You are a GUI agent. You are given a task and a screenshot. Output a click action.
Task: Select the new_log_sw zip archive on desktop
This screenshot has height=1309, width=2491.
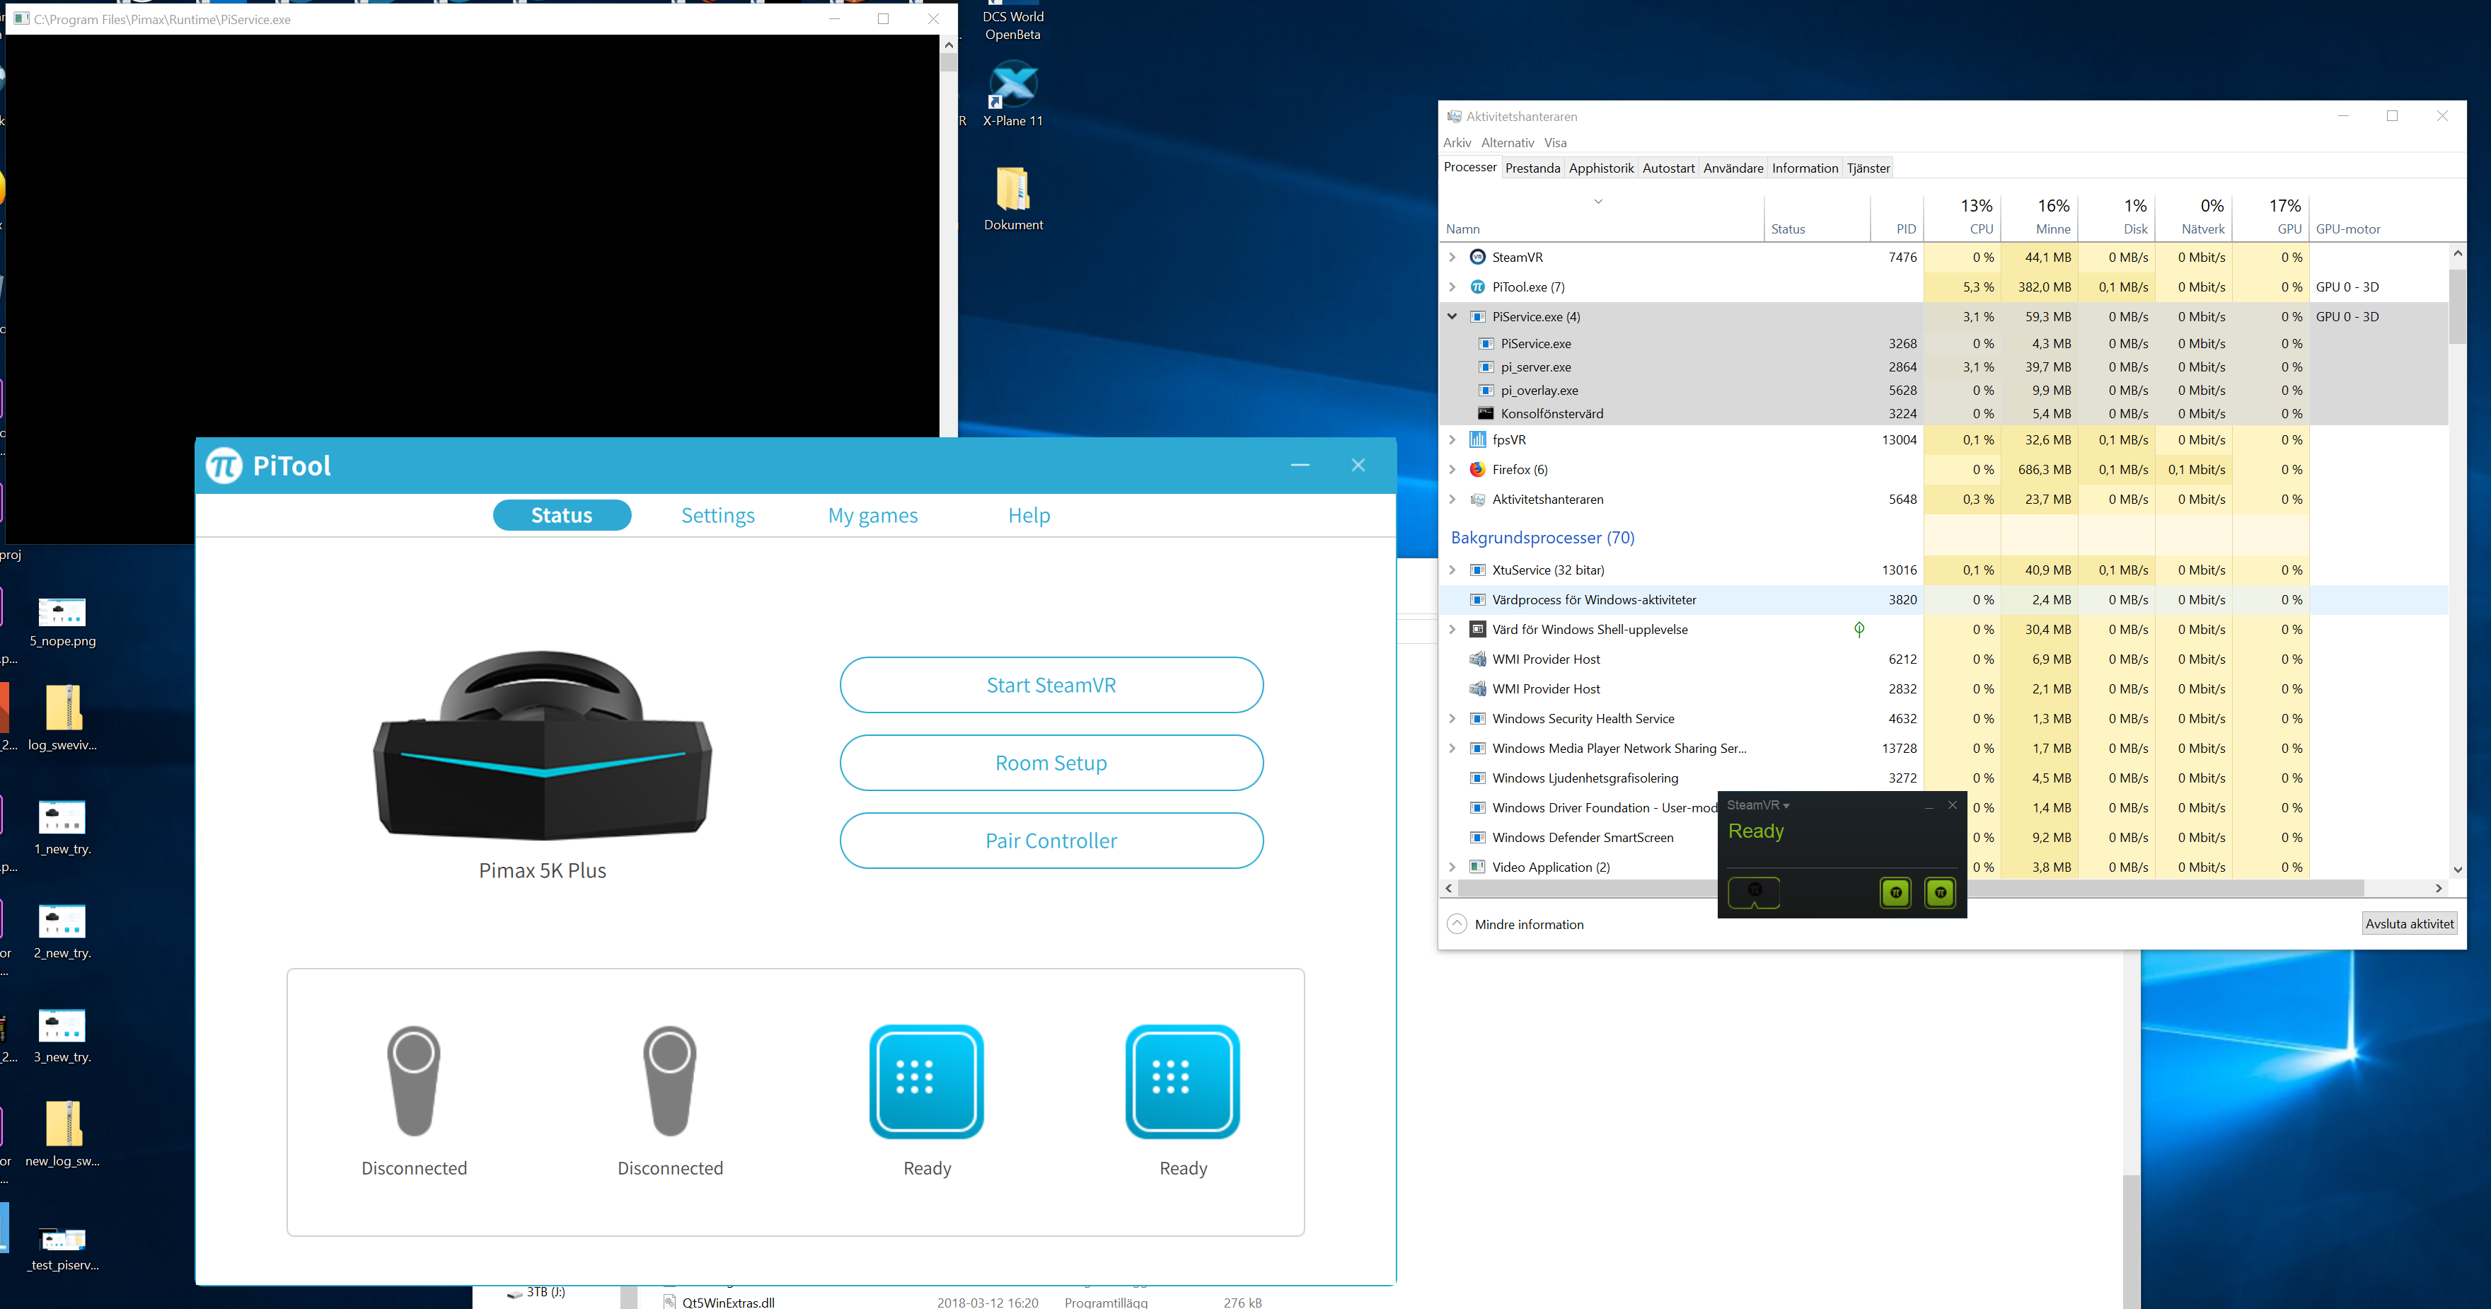(x=62, y=1134)
